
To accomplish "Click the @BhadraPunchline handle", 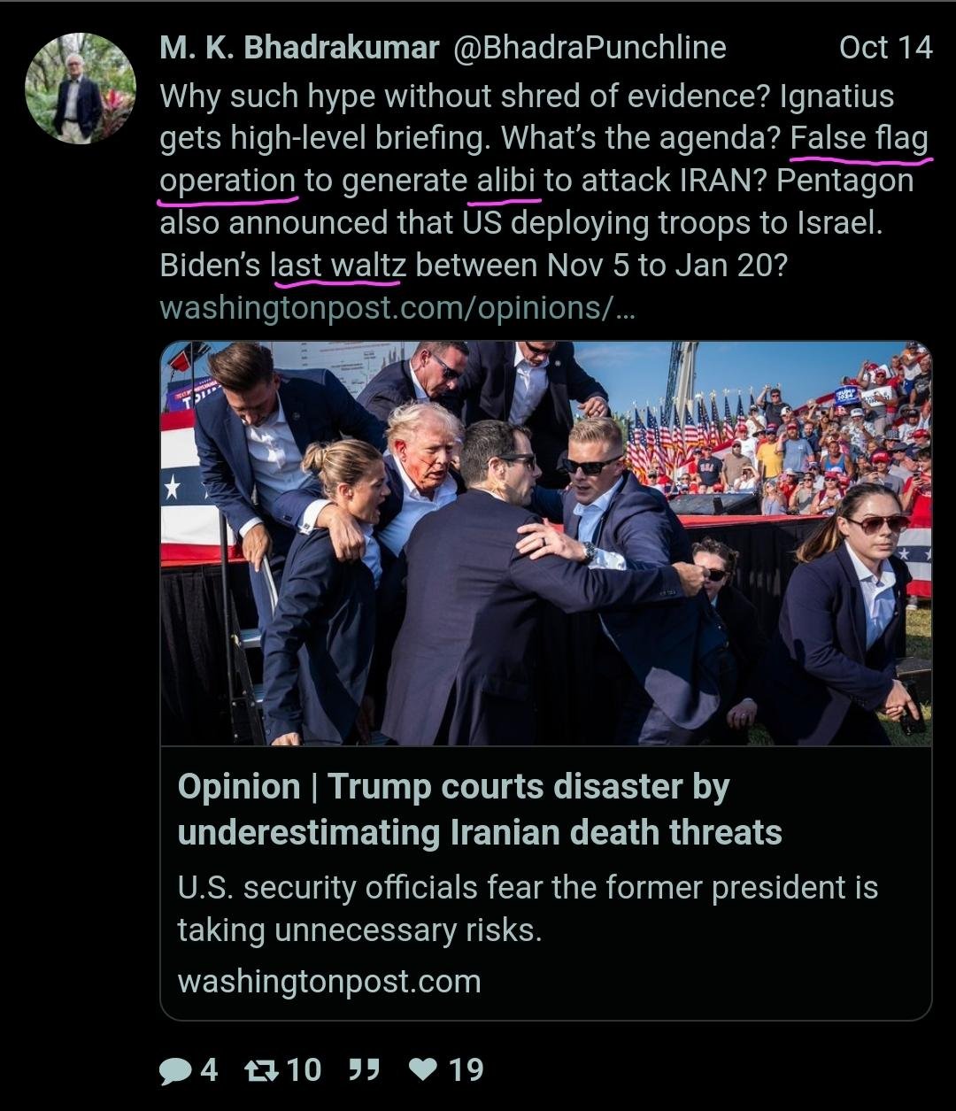I will pyautogui.click(x=590, y=48).
